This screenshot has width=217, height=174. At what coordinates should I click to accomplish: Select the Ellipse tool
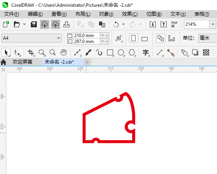coord(121,53)
